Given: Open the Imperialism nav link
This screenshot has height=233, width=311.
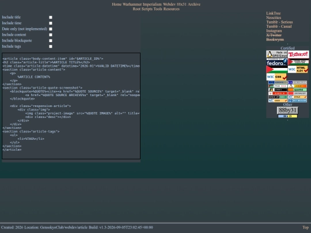Looking at the screenshot, I should pyautogui.click(x=152, y=5).
